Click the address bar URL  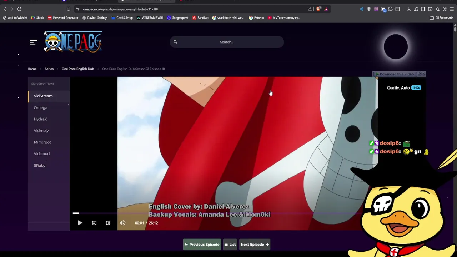120,9
